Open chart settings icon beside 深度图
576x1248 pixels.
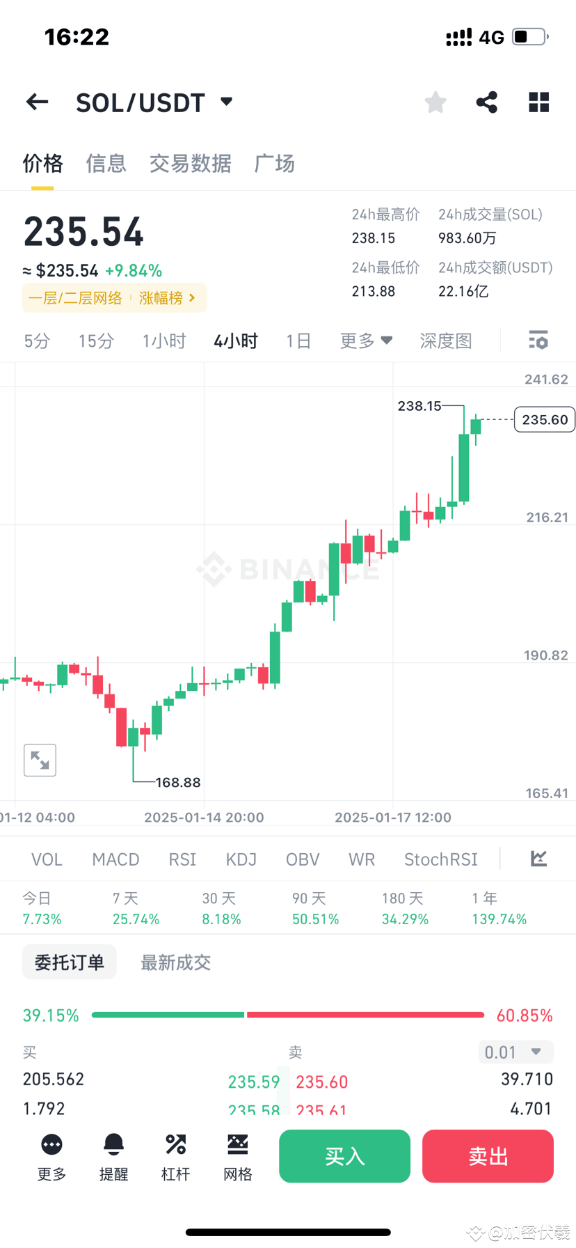point(537,341)
